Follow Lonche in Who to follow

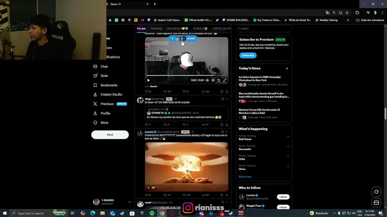coord(283,197)
